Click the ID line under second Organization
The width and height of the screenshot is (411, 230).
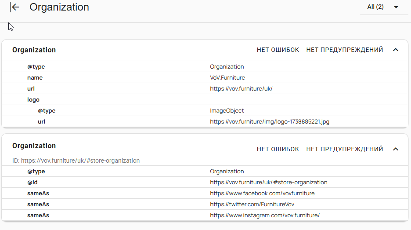76,161
